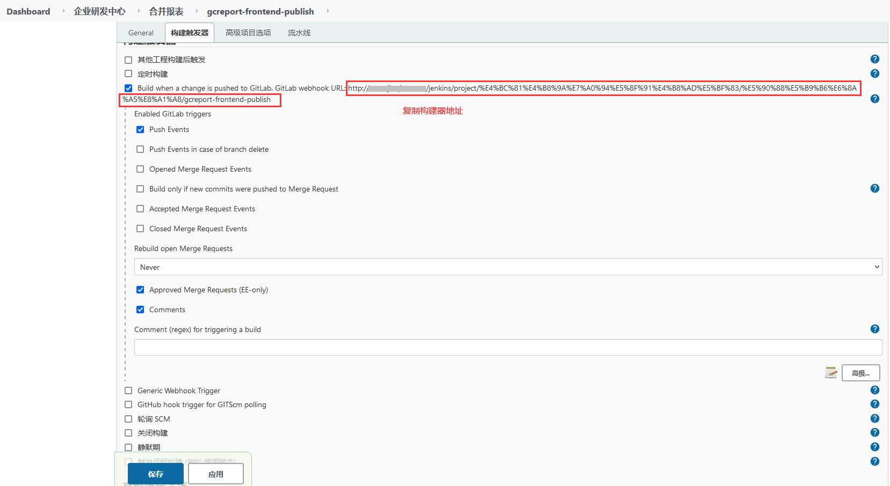Viewport: 890px width, 486px height.
Task: Uncheck Build when a change is pushed to GitLab
Action: [128, 88]
